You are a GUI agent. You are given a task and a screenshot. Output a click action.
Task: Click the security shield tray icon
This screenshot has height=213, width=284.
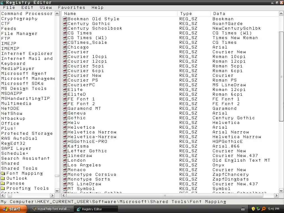pos(253,209)
